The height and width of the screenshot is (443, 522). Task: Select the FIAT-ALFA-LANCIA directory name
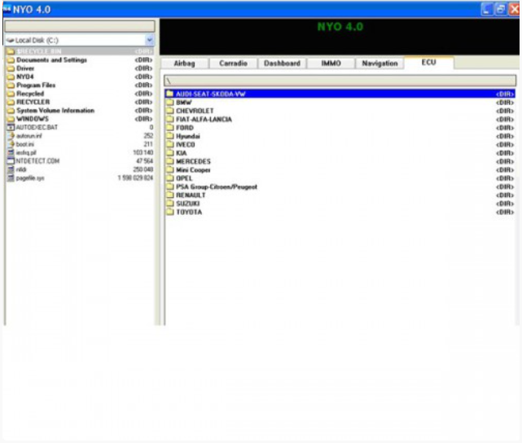pyautogui.click(x=204, y=119)
